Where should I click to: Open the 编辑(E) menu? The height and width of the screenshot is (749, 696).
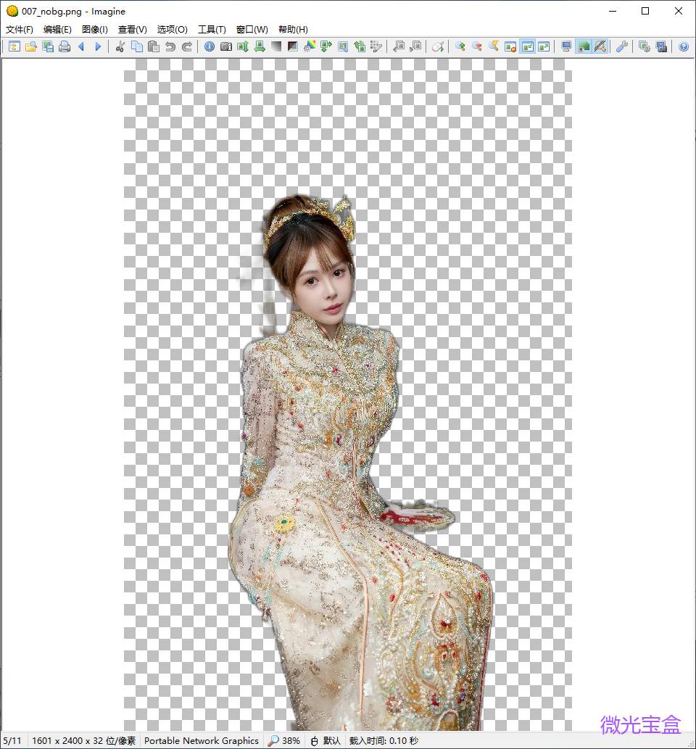(57, 30)
